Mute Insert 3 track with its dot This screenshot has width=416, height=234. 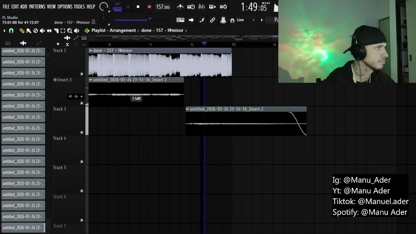pyautogui.click(x=82, y=103)
